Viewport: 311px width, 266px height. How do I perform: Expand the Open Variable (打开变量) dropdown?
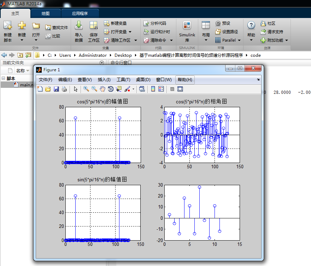pos(130,32)
